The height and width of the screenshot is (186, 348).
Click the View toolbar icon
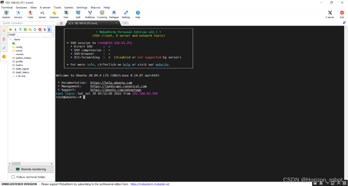[66, 14]
